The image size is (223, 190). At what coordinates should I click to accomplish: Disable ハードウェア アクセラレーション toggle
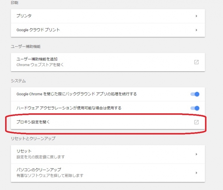195,108
